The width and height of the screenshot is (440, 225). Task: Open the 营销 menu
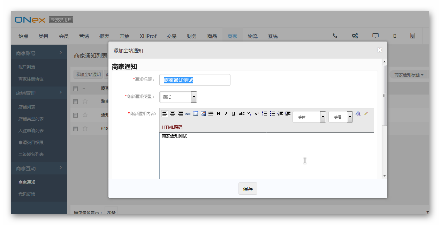click(x=84, y=36)
